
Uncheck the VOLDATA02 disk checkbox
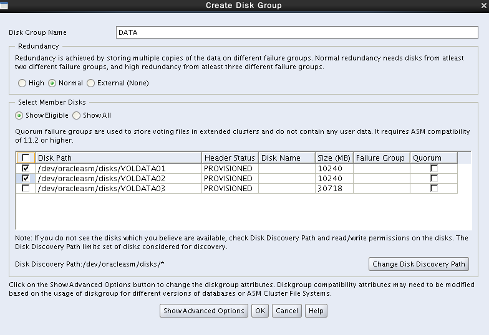[x=26, y=178]
